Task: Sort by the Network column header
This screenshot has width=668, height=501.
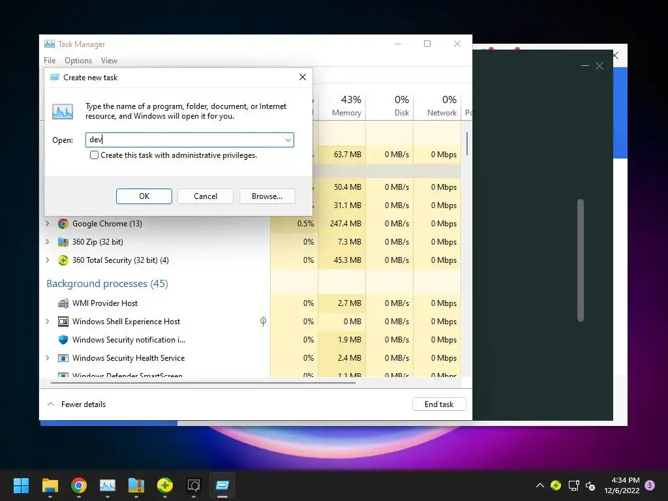Action: pos(437,106)
